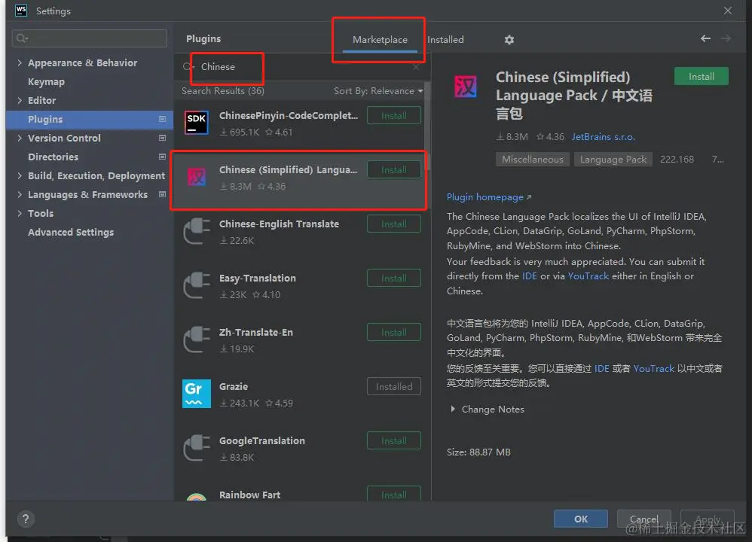Expand Languages & Frameworks node
Screen dimensions: 752x542
[x=19, y=194]
